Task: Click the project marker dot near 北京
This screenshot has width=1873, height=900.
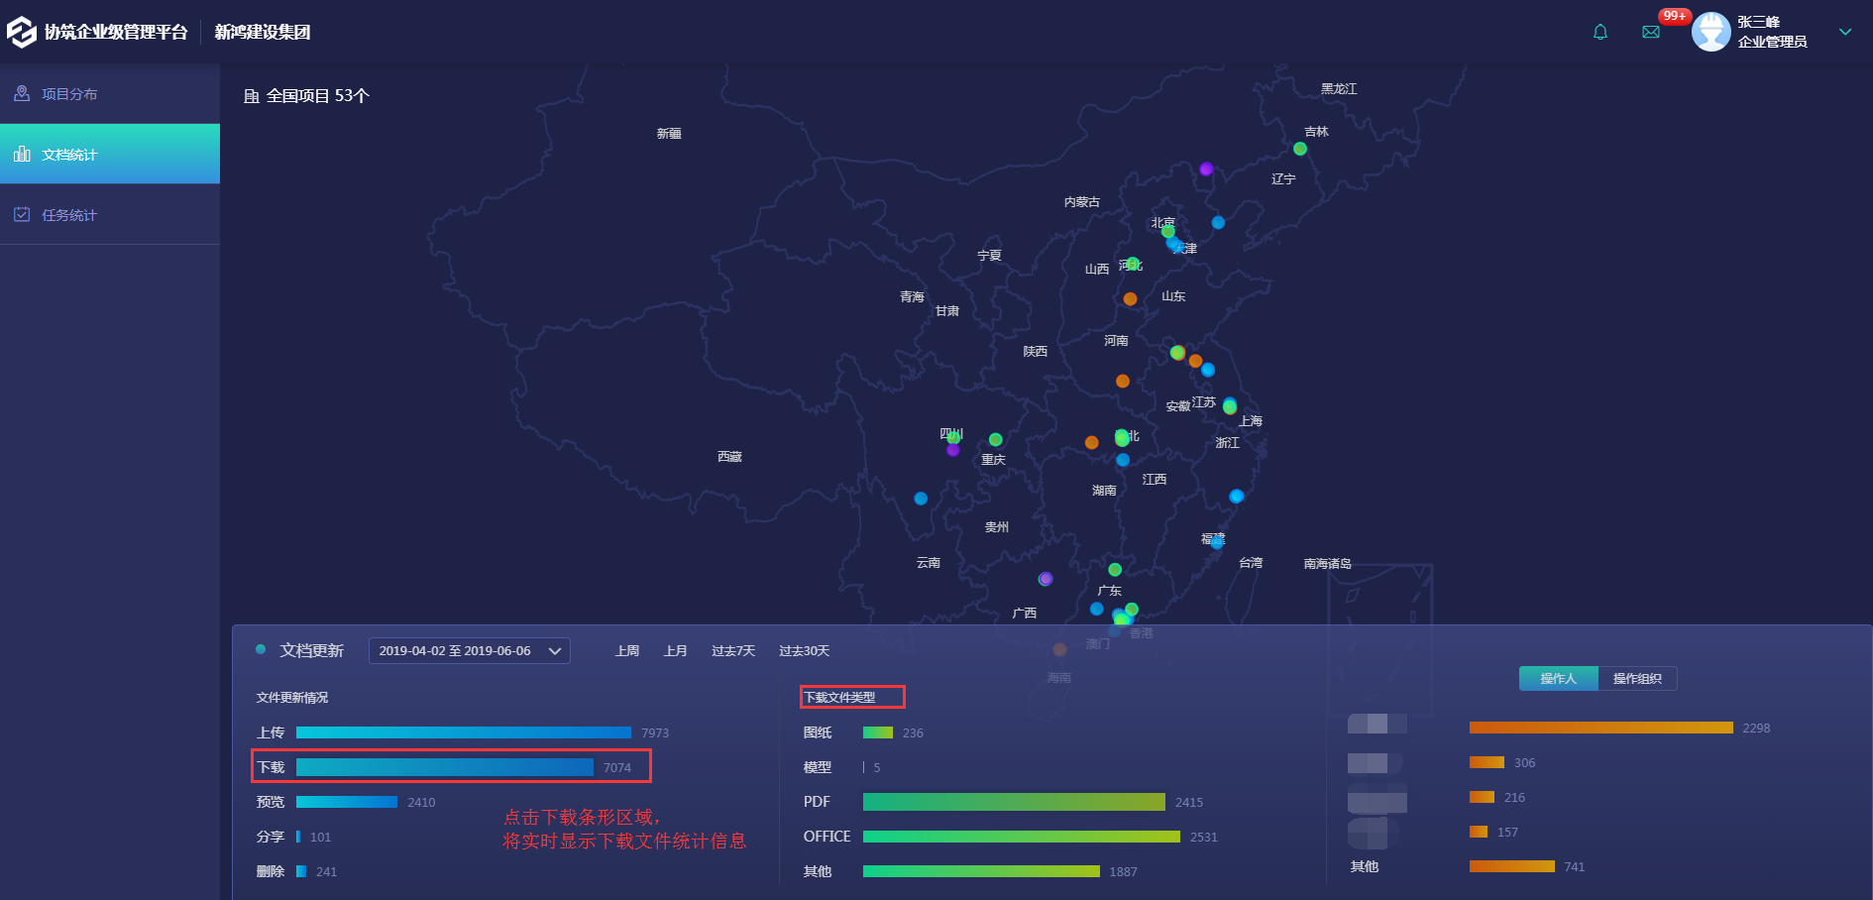Action: click(1169, 230)
